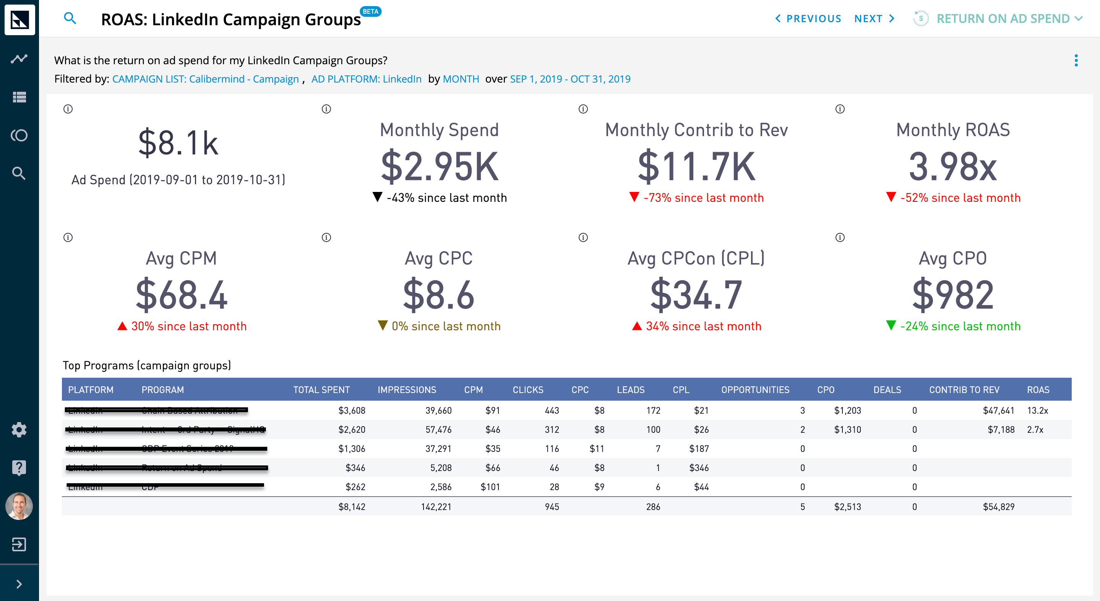Sort table by CPC column header
The image size is (1100, 601).
coord(580,390)
